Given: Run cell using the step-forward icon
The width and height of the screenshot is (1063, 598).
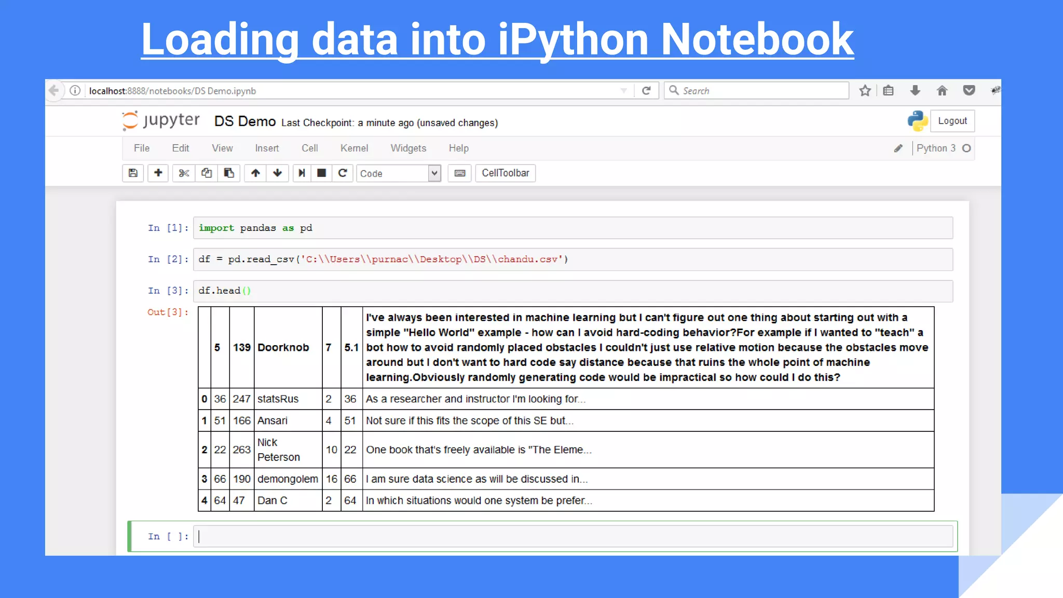Looking at the screenshot, I should pyautogui.click(x=302, y=173).
